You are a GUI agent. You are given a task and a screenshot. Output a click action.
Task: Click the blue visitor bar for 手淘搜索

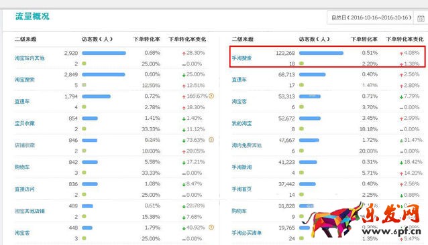321,53
